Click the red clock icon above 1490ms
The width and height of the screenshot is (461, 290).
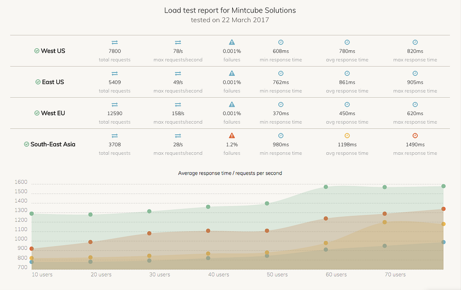415,135
